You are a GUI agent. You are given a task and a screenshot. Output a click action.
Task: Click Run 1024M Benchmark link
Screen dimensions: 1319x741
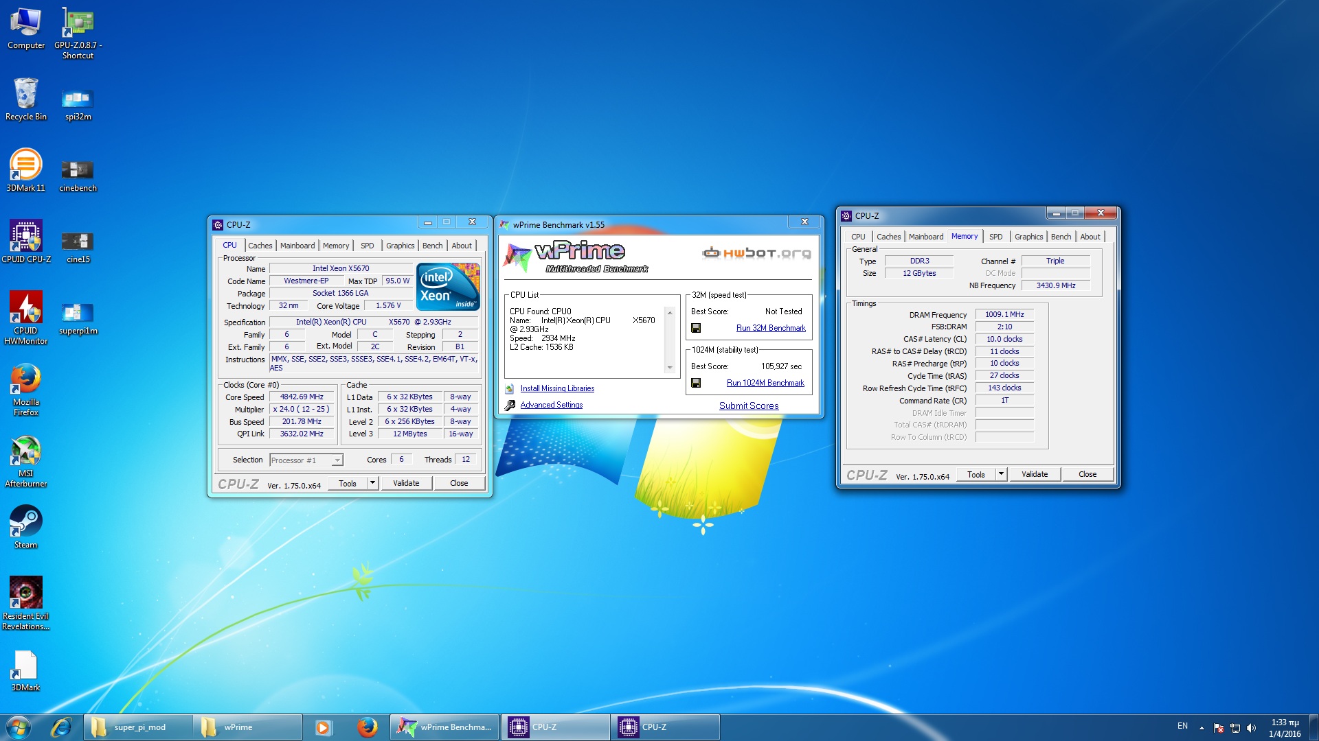coord(765,383)
